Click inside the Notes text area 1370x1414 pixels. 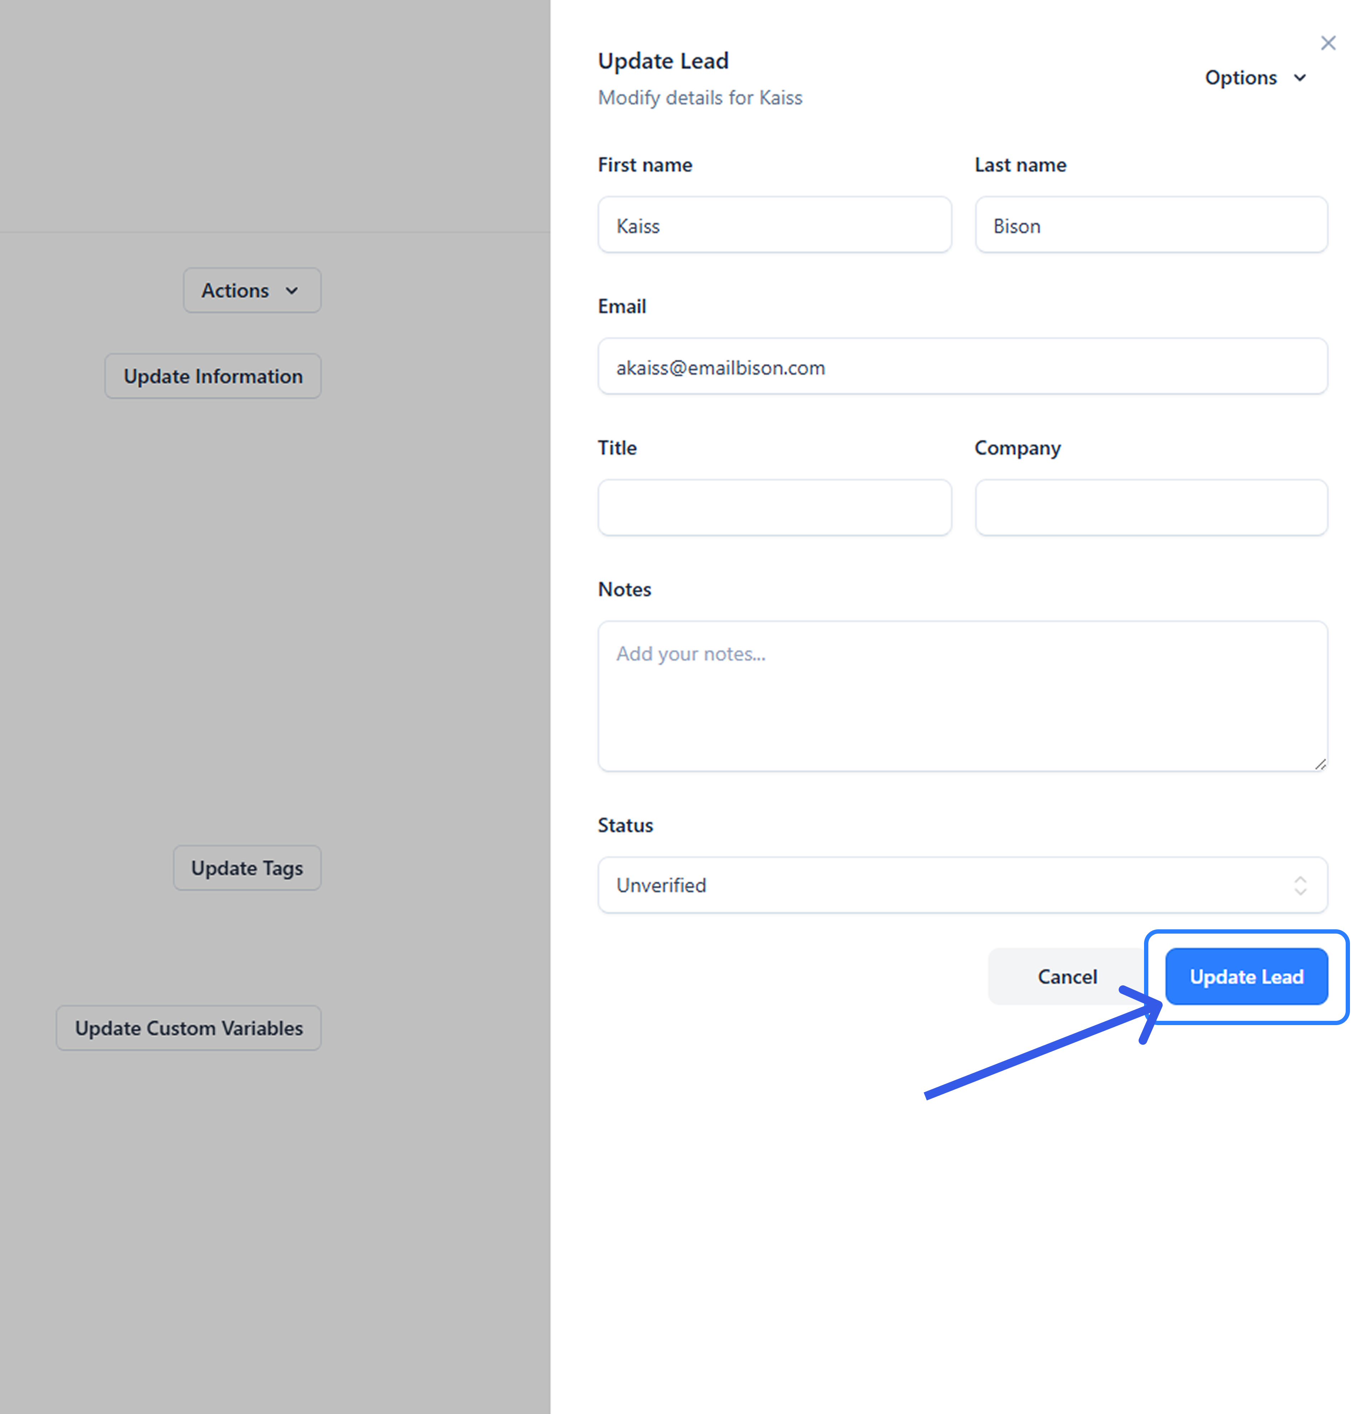click(x=962, y=696)
